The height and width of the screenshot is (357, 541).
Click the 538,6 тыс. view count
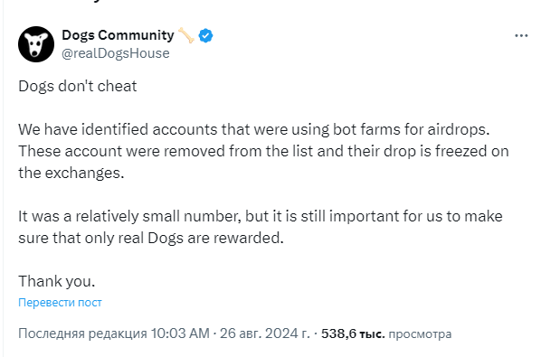click(x=353, y=334)
